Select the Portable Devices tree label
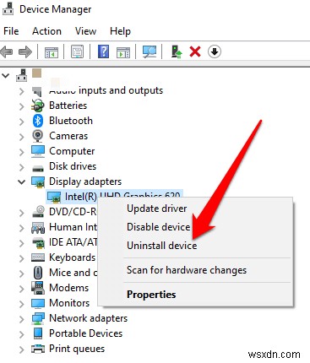 click(x=85, y=333)
